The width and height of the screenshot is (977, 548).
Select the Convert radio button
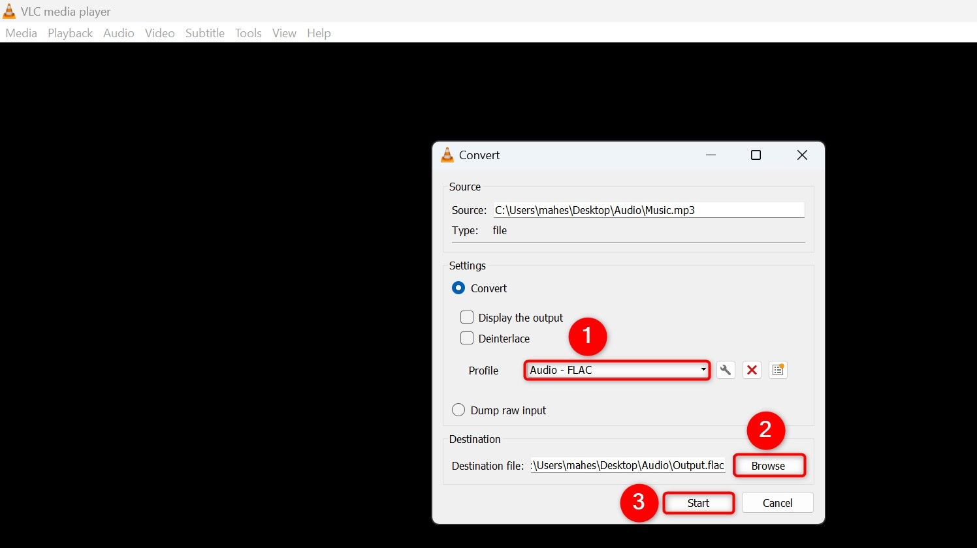pyautogui.click(x=459, y=288)
